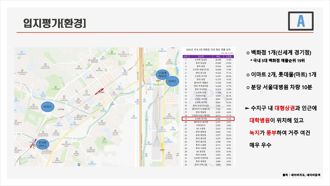Click the 수지구청역 subway station marker
Screen dimensions: 330x186
point(101,91)
